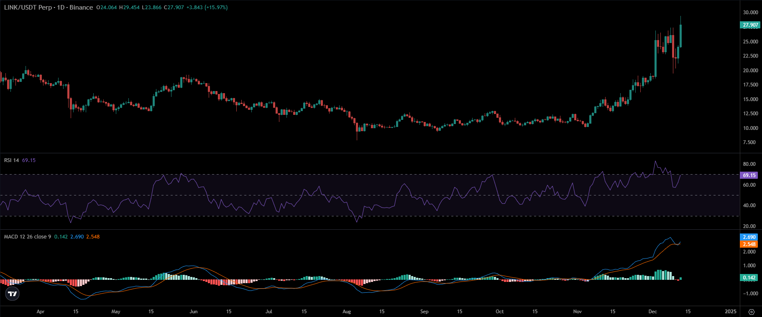Click the current price label 27.907
The image size is (762, 317).
[x=750, y=25]
